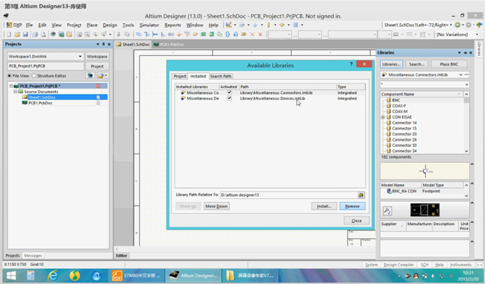Toggle Activated for Miscellaneous Connectors library
The height and width of the screenshot is (284, 485).
click(x=229, y=92)
